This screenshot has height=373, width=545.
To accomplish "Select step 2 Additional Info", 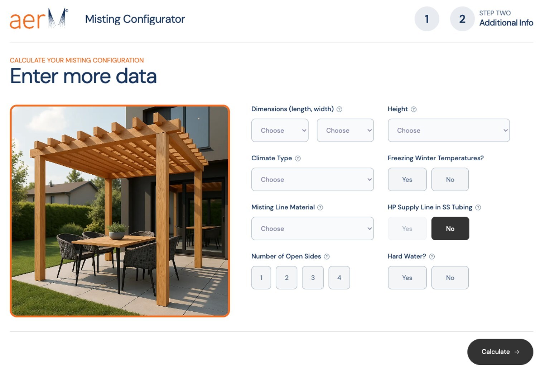I will pos(462,19).
